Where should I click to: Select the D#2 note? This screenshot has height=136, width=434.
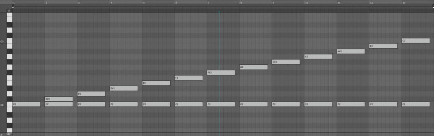click(124, 88)
